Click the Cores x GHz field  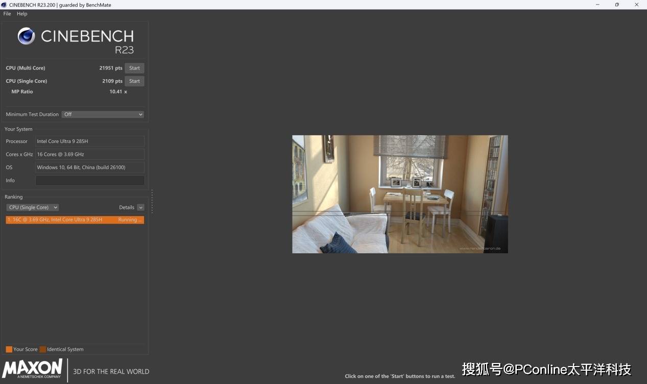click(x=90, y=154)
